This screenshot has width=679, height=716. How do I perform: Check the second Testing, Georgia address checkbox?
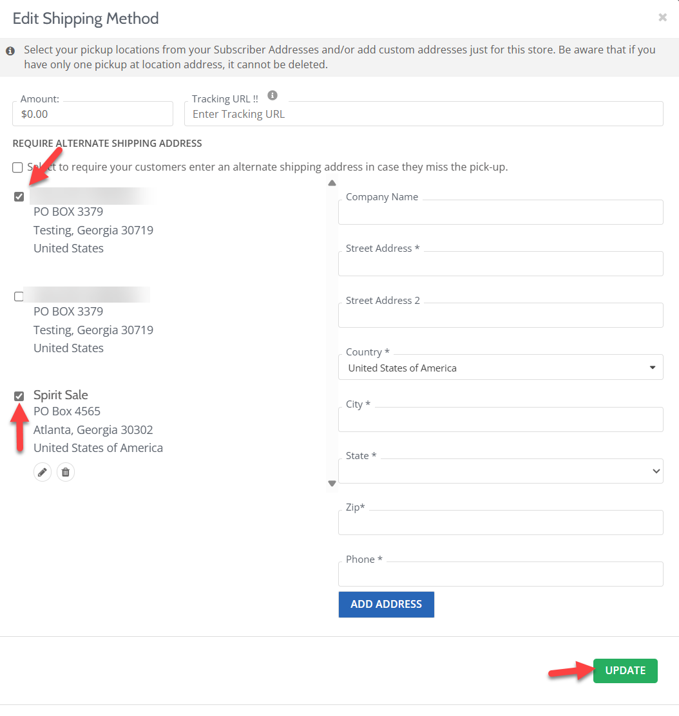click(x=19, y=297)
